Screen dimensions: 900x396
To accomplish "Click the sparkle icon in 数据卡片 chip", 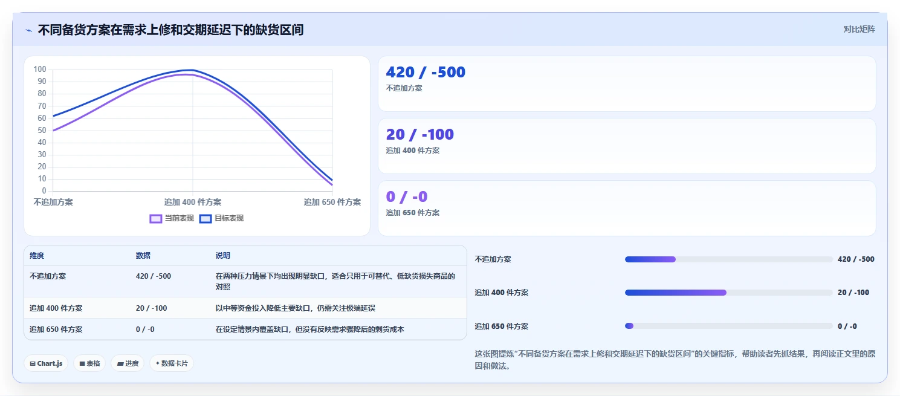I will pyautogui.click(x=158, y=364).
